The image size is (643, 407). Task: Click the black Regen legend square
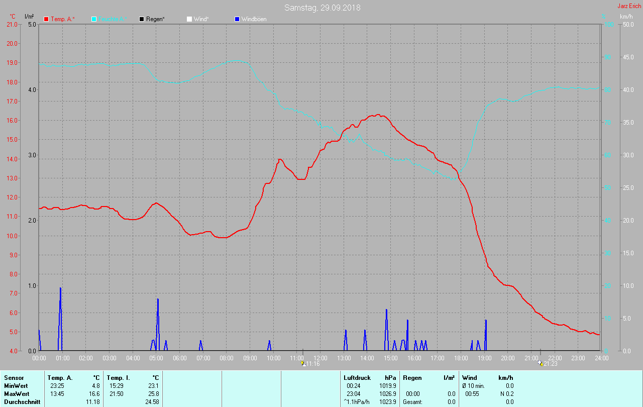pos(142,19)
